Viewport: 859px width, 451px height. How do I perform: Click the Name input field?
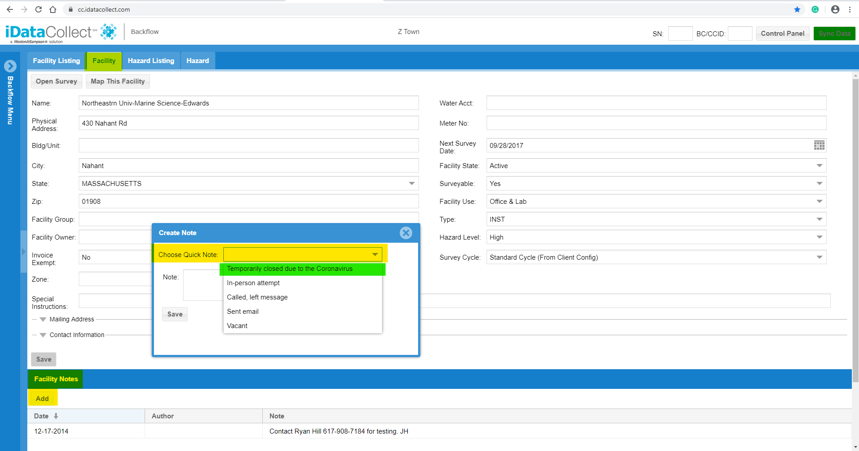[x=248, y=103]
